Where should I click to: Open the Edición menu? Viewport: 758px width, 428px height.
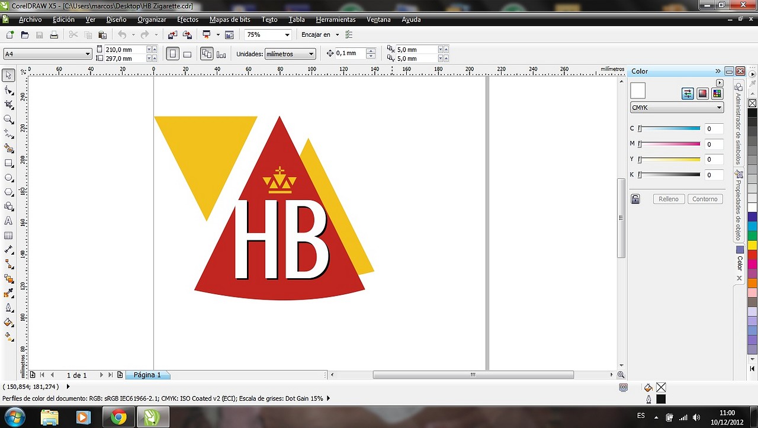click(x=63, y=20)
